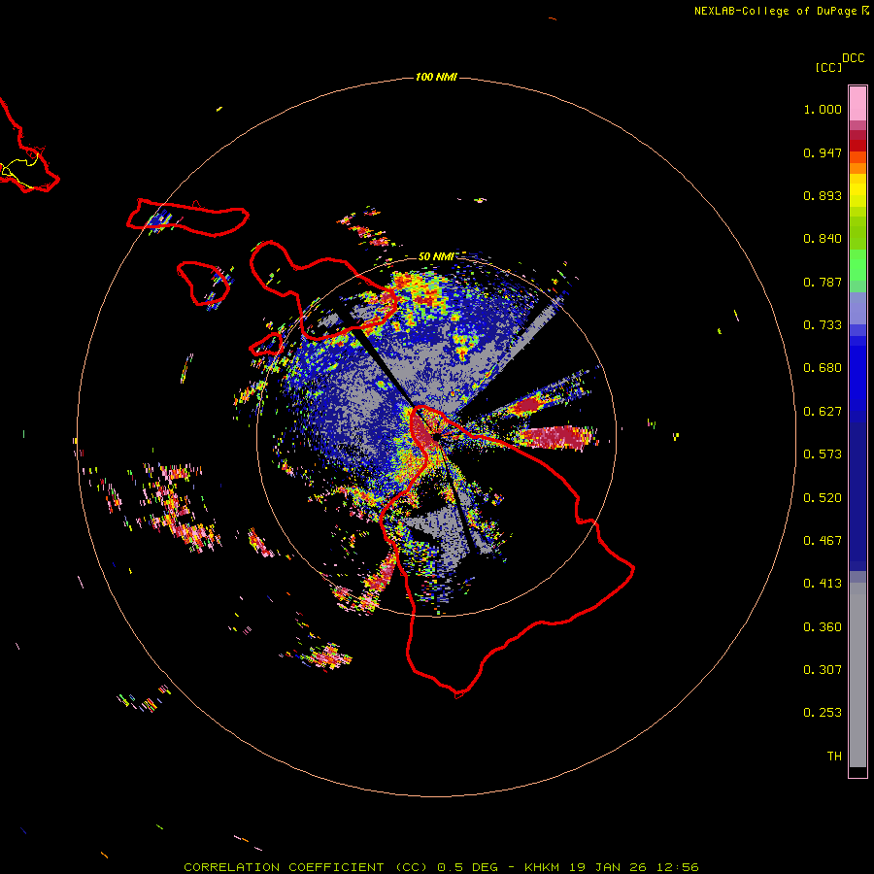Click the 0.680 legend value
Viewport: 874px width, 874px height.
(823, 368)
